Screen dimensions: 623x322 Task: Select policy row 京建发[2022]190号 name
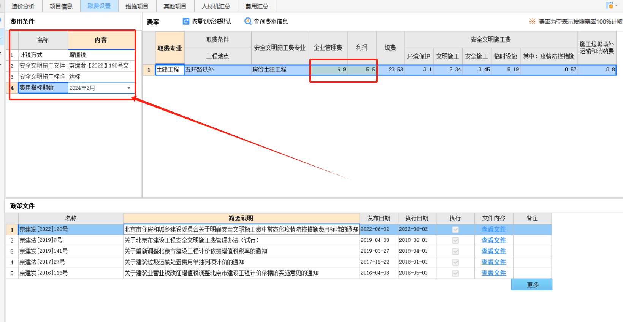pyautogui.click(x=71, y=229)
